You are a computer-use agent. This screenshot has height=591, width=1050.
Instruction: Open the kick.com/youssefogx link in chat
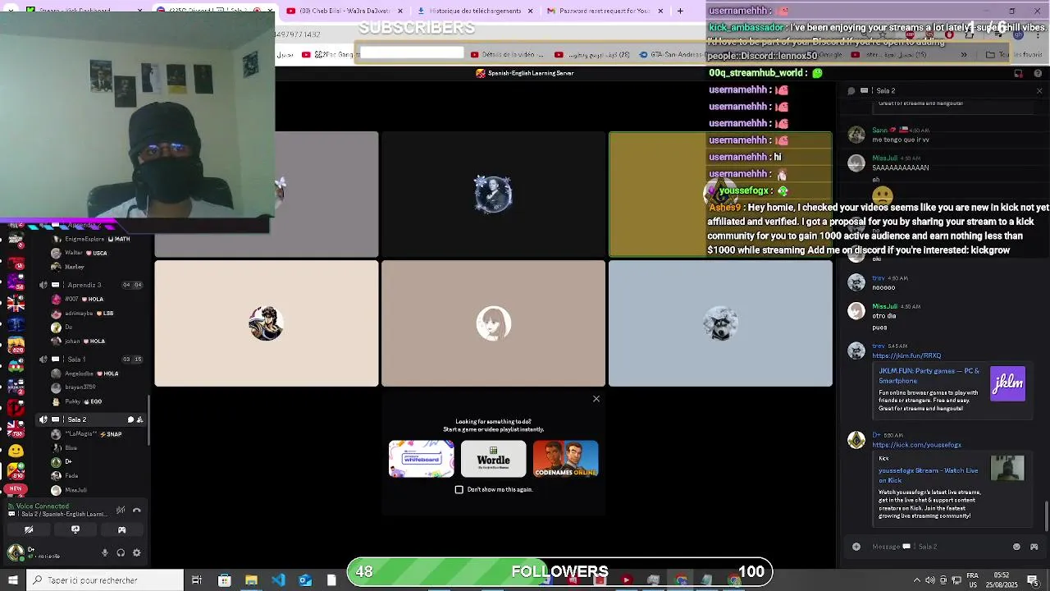[916, 445]
